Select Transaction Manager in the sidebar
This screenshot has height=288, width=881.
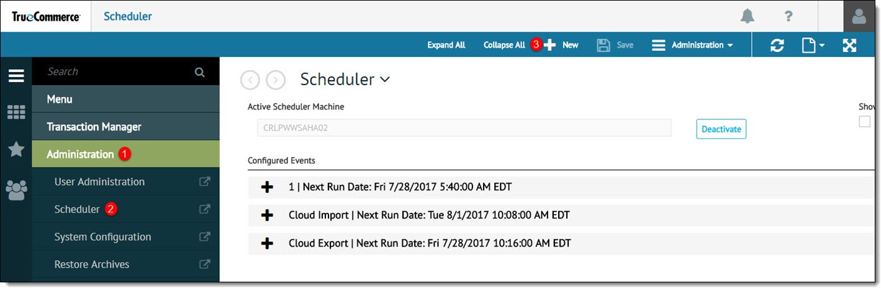point(94,127)
